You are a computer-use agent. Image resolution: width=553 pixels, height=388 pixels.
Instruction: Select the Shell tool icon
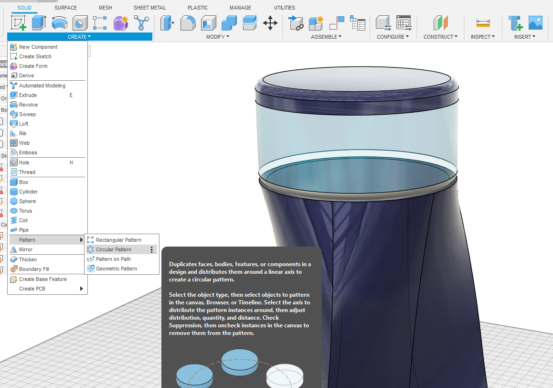click(208, 23)
